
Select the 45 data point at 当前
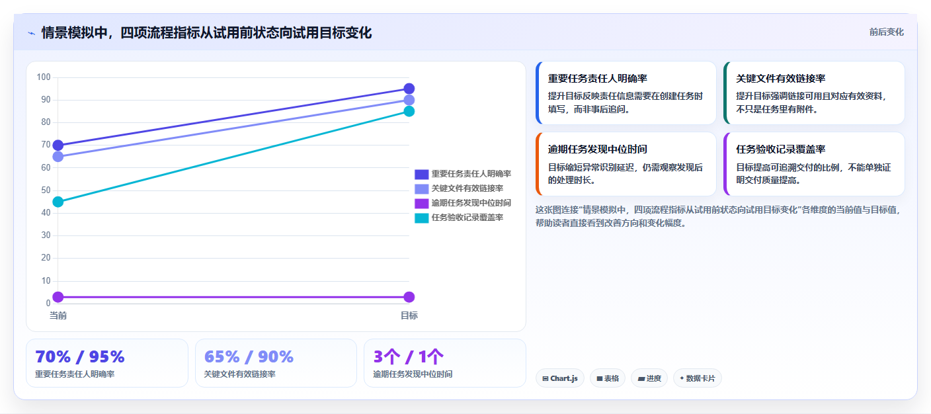pos(58,202)
